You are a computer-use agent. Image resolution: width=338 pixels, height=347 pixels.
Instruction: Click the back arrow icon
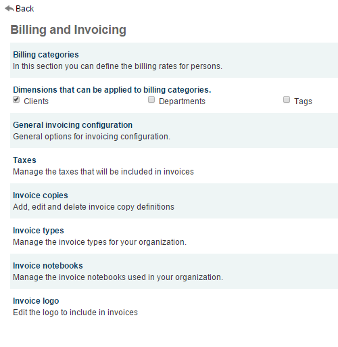(x=9, y=9)
